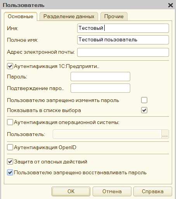The width and height of the screenshot is (176, 199).
Task: Enable Пользователю запрещено изменять пароль checkbox
Action: coord(144,100)
